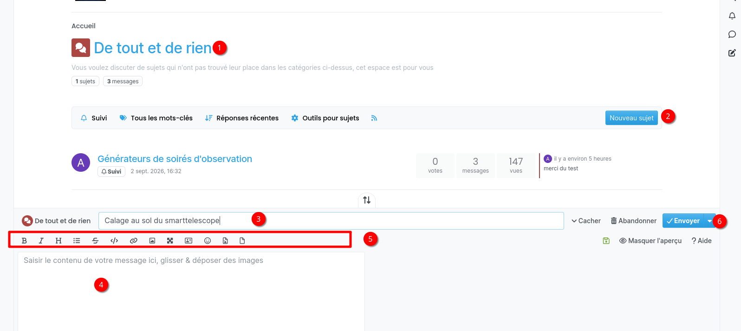Toggle the composer fullscreen icon
This screenshot has height=331, width=741.
(170, 241)
